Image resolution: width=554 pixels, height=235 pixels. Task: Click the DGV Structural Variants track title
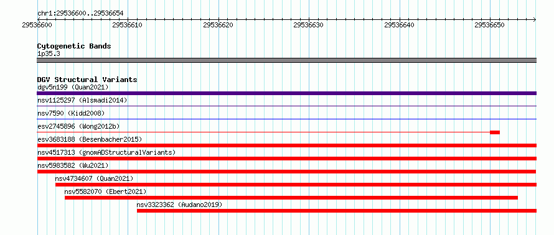(87, 80)
